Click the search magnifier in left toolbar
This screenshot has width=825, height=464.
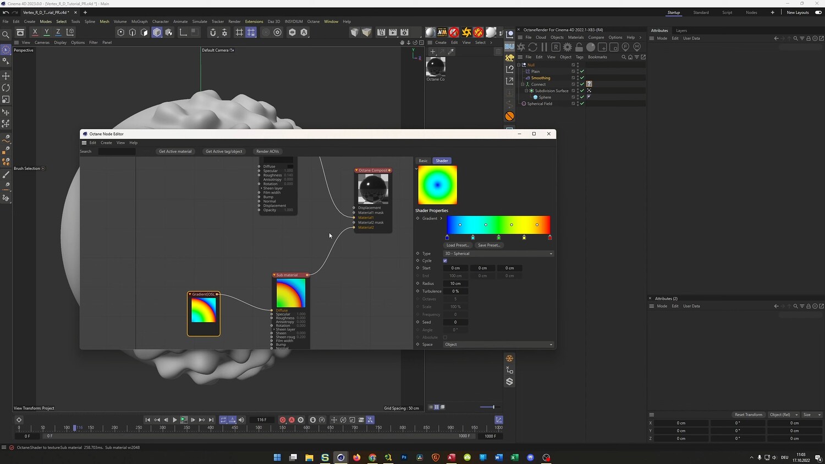(x=6, y=35)
